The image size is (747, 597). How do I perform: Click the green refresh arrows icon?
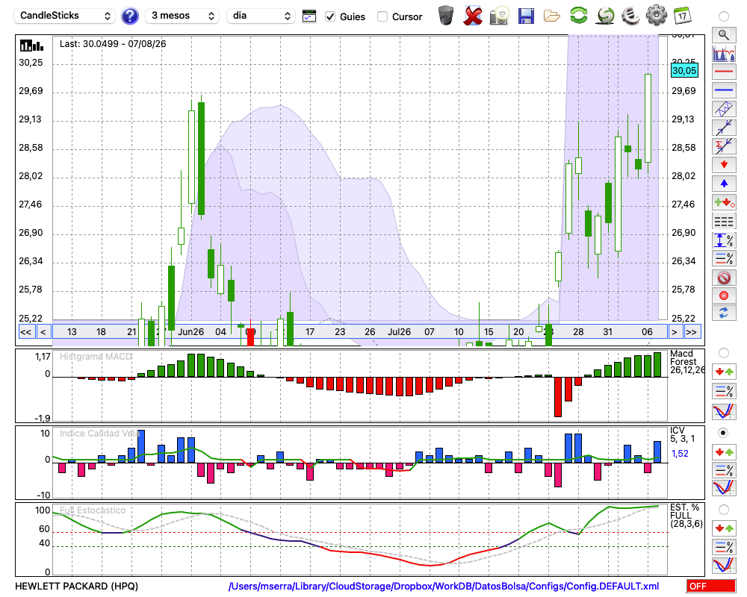(578, 16)
